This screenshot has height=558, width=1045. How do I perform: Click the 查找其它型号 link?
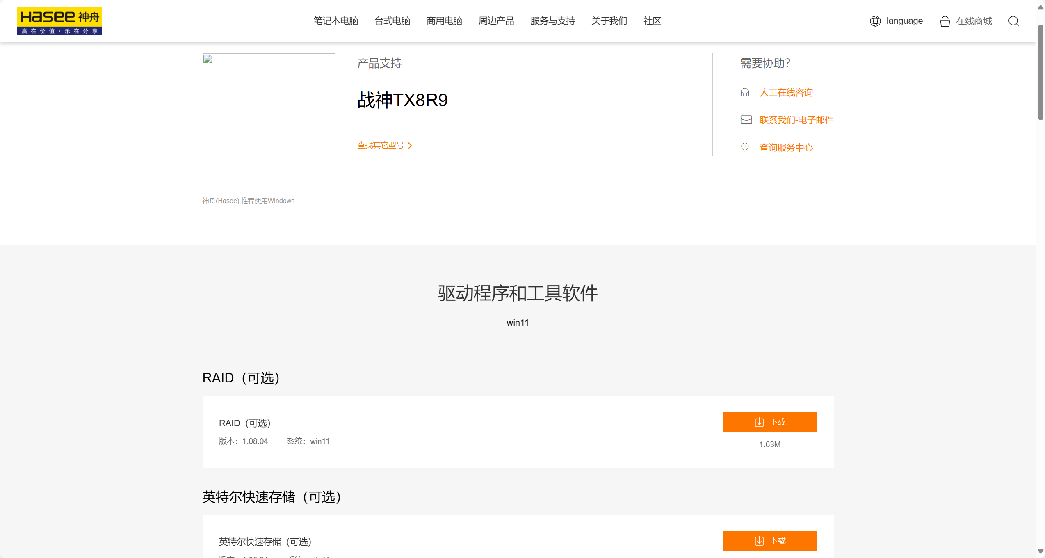click(380, 145)
